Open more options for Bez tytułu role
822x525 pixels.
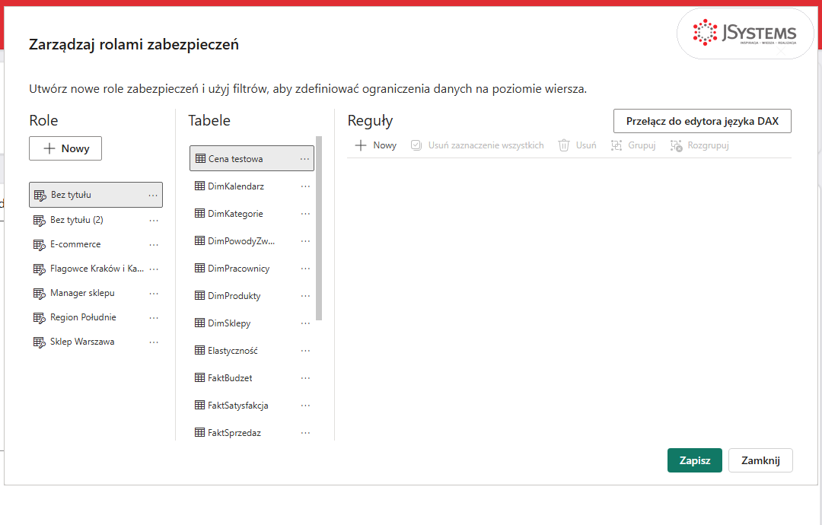[152, 195]
